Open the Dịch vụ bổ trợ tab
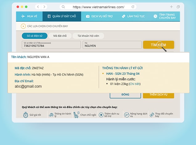Screen dimensions: 196x145 pyautogui.click(x=99, y=16)
